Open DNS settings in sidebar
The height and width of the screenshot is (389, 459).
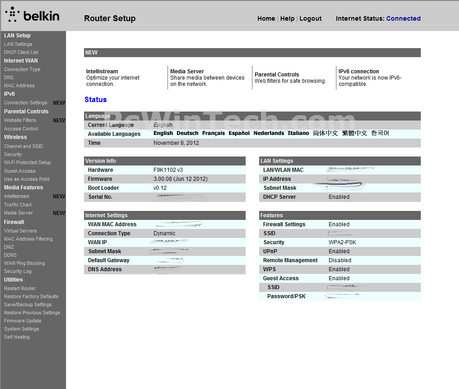9,77
